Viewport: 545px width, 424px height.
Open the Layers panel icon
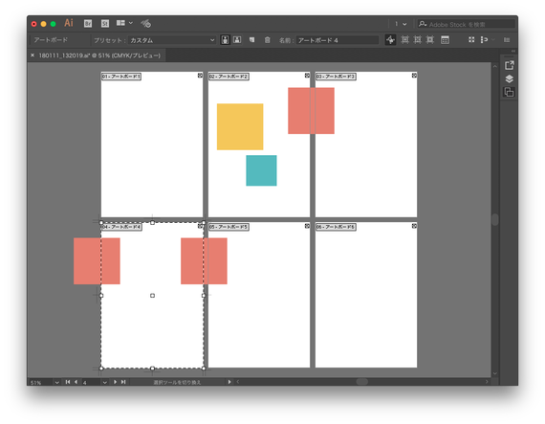tap(510, 78)
